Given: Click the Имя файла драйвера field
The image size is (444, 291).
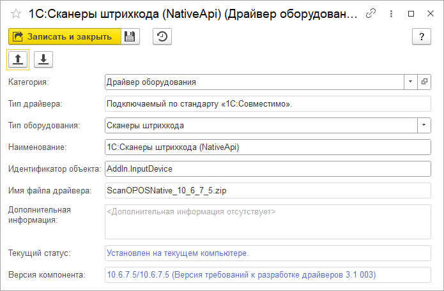Looking at the screenshot, I should (x=268, y=190).
